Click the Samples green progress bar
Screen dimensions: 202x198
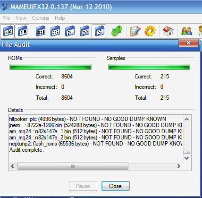pyautogui.click(x=149, y=67)
